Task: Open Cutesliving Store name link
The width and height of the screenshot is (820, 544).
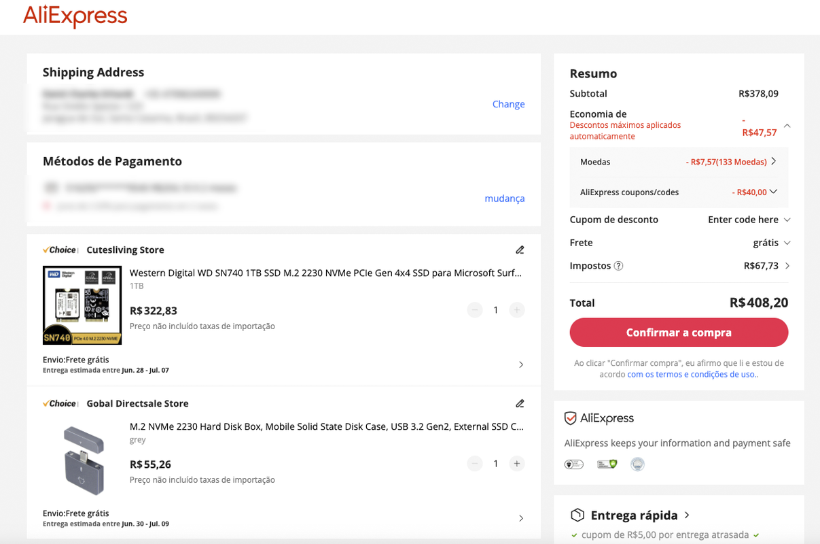Action: [x=125, y=250]
